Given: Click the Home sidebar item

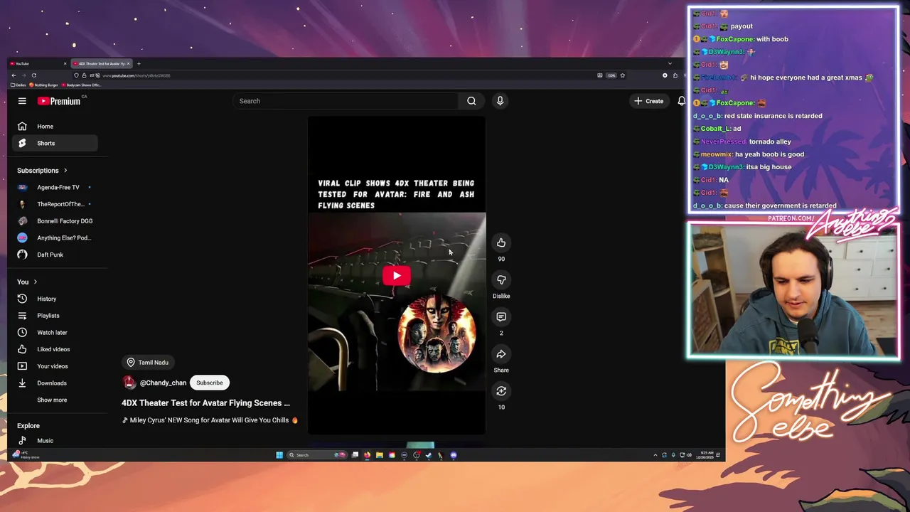Looking at the screenshot, I should click(x=55, y=127).
